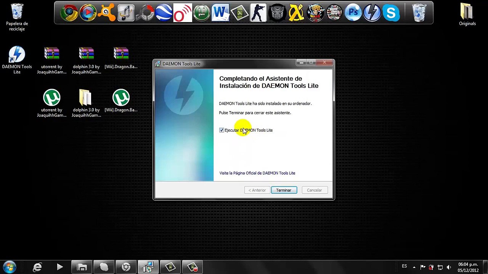Open the red O signal app in the dock
Viewport: 488px width, 274px height.
[x=183, y=13]
